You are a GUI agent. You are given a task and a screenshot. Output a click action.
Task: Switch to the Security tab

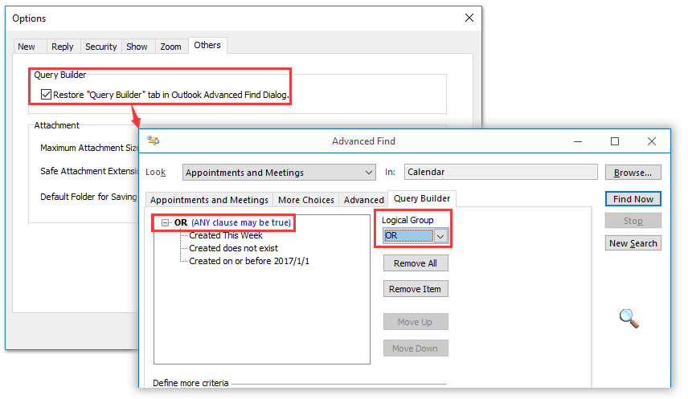(x=100, y=47)
